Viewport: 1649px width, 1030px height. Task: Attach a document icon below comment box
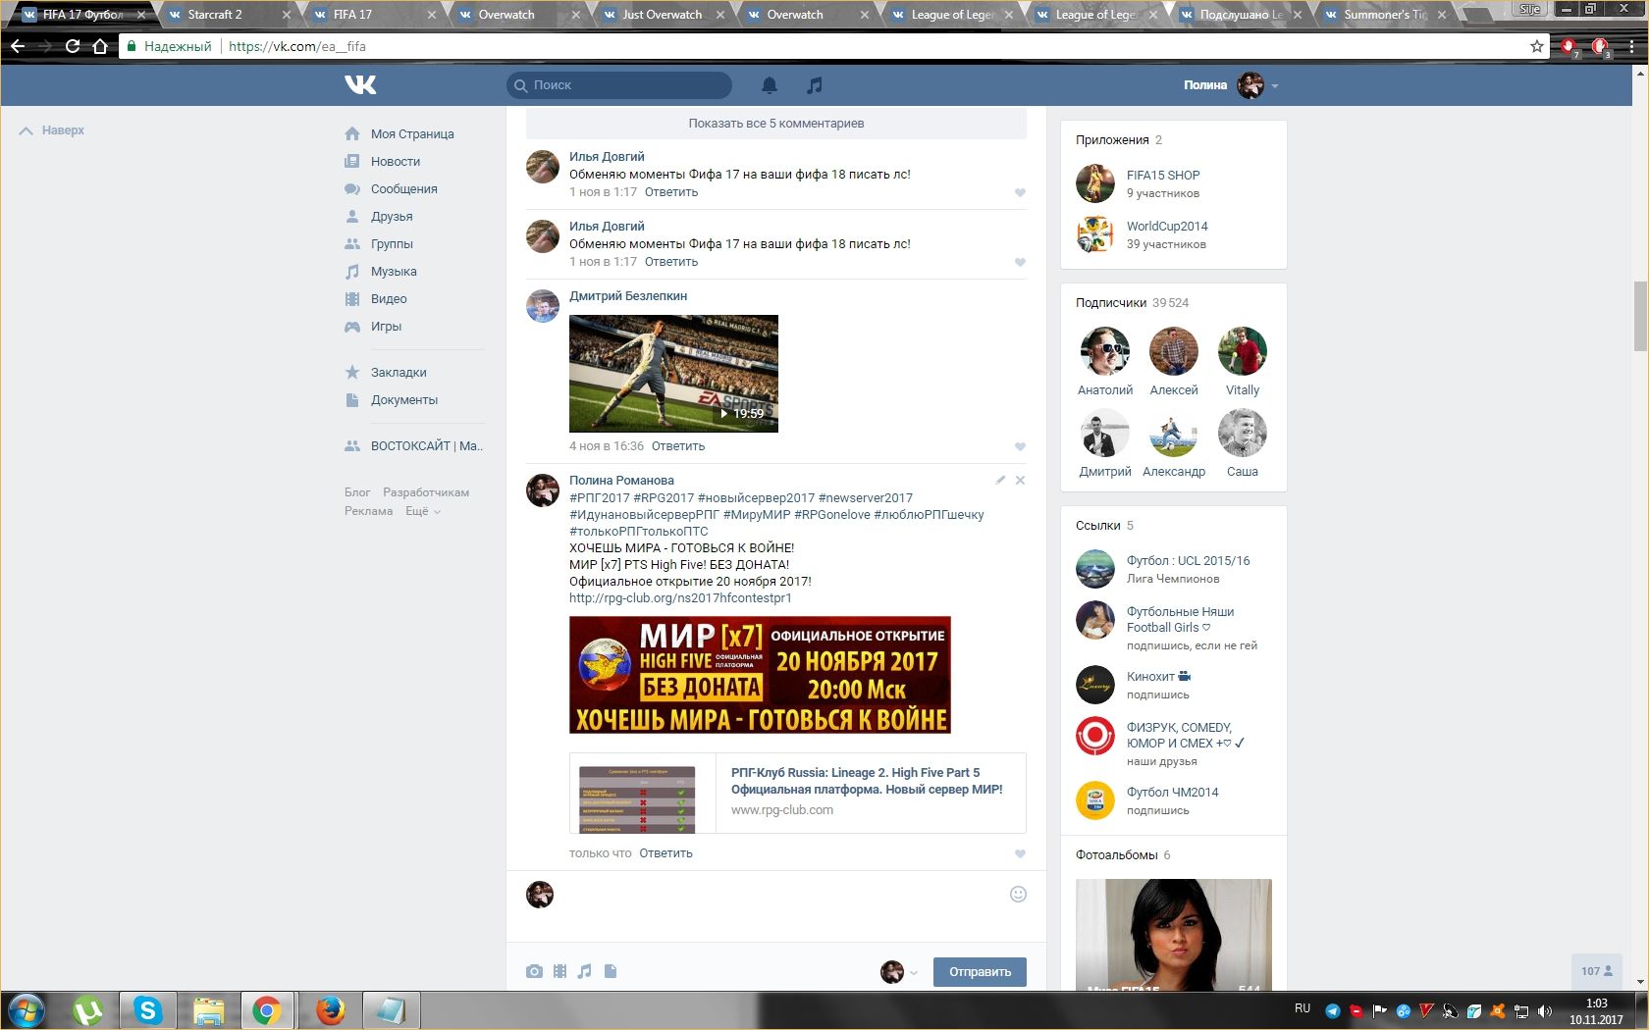[611, 971]
